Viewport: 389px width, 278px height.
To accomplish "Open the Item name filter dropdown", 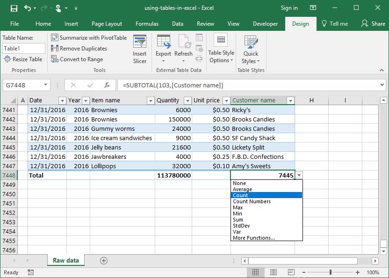I will [x=151, y=100].
